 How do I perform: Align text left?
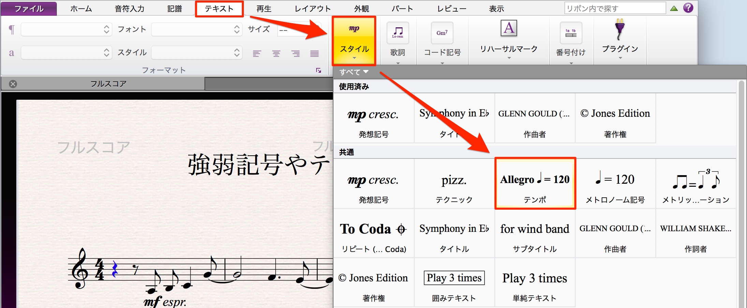257,54
